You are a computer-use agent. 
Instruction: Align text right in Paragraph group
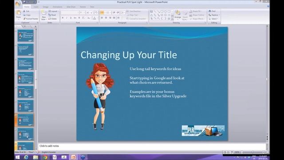tap(110, 18)
